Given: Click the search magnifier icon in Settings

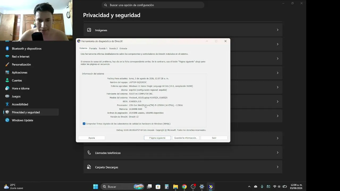Looking at the screenshot, I should pos(106,5).
